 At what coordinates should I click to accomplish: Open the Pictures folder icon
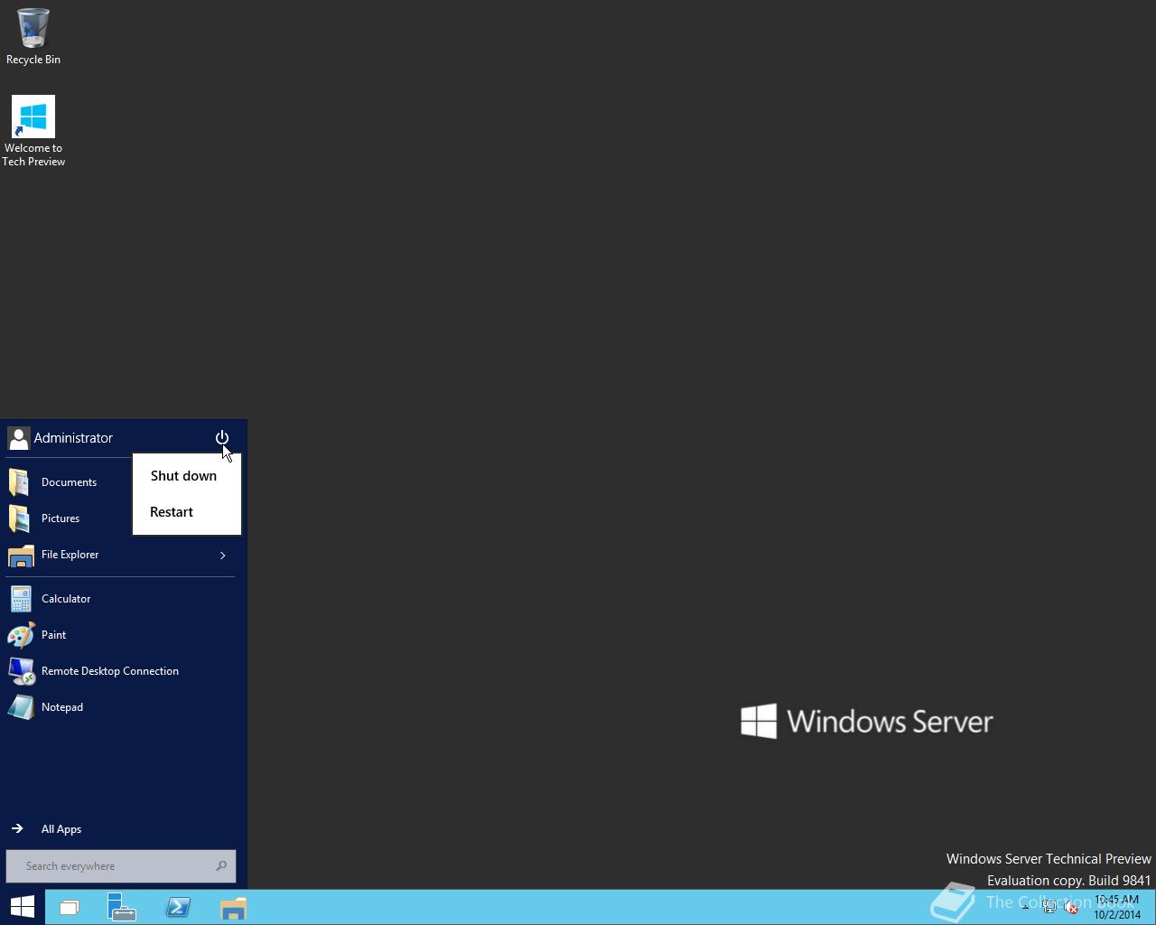(x=20, y=519)
